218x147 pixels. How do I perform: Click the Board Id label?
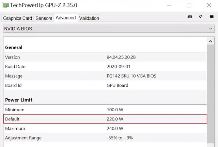point(13,85)
